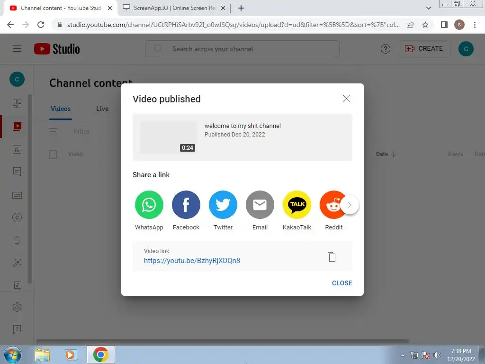485x364 pixels.
Task: Copy the video link icon
Action: [332, 256]
